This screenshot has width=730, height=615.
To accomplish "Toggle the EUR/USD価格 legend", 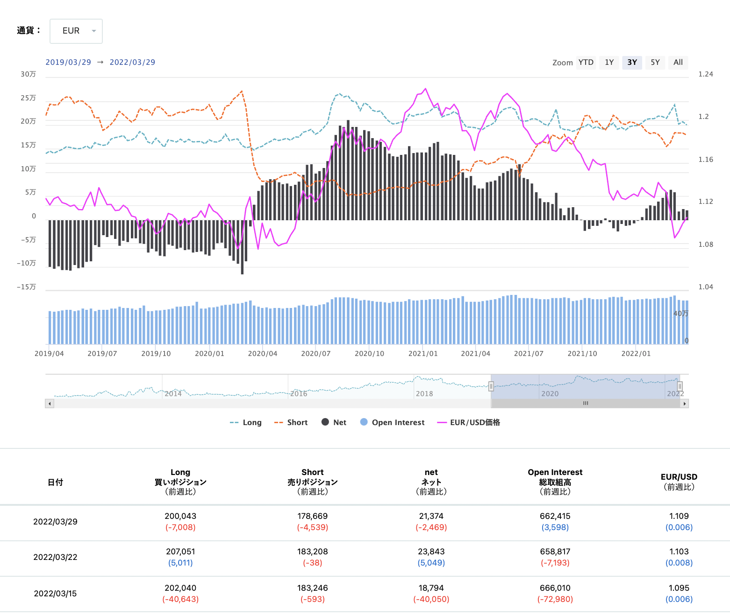I will (468, 422).
